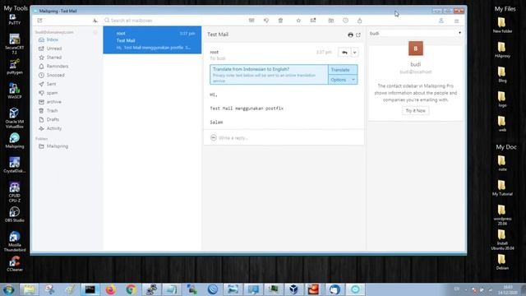Select the Test Mail message from root
The height and width of the screenshot is (296, 526).
tap(152, 40)
